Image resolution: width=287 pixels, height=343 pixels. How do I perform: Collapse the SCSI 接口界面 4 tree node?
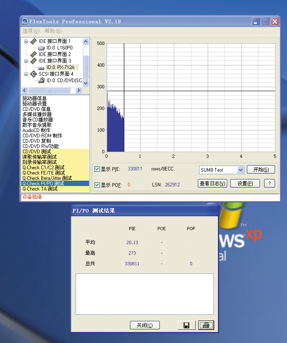26,74
